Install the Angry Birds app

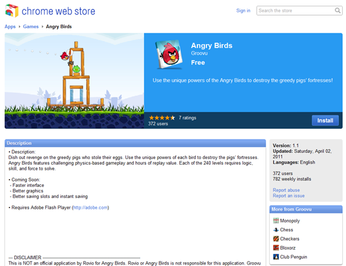coord(325,121)
